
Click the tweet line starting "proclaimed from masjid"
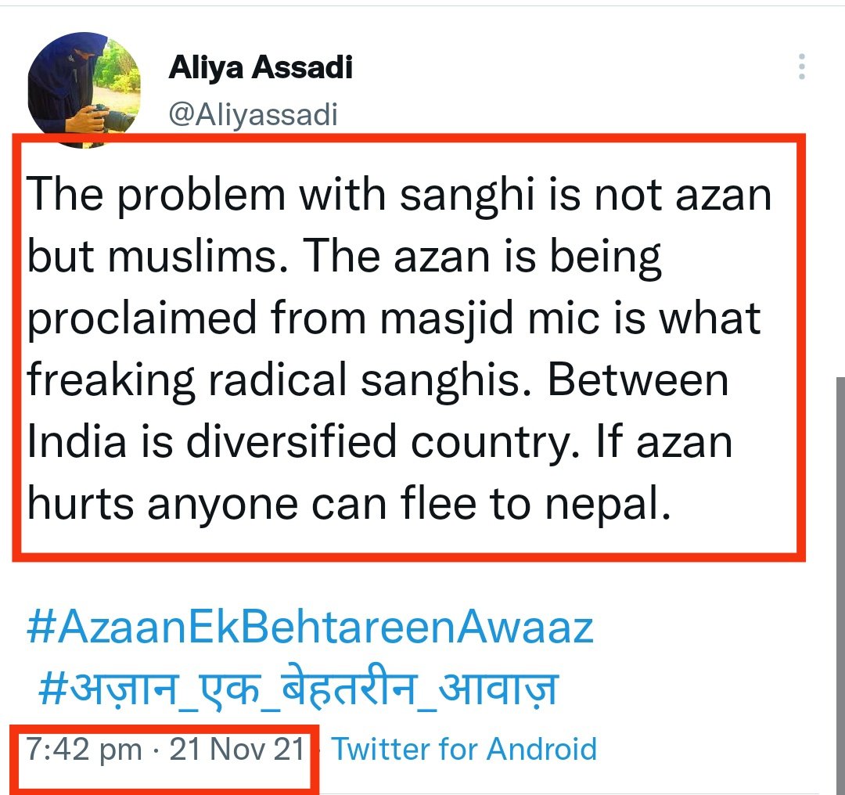coord(394,318)
